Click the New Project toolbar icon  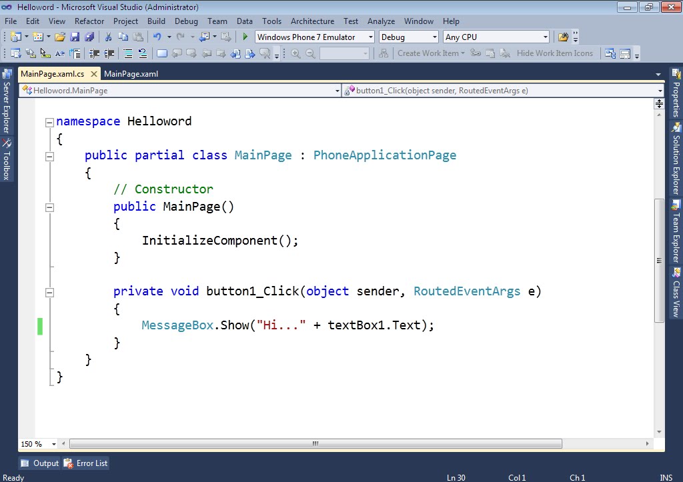(16, 37)
